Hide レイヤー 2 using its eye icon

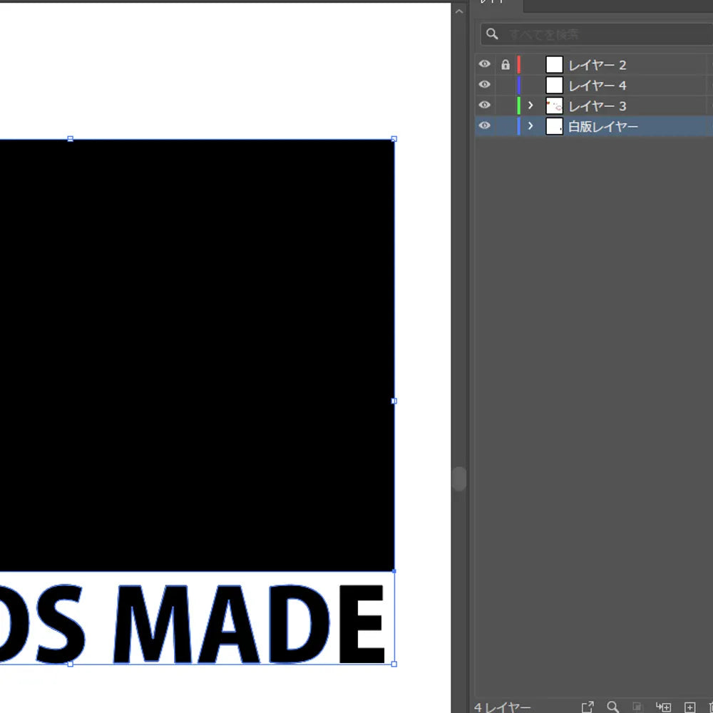485,65
